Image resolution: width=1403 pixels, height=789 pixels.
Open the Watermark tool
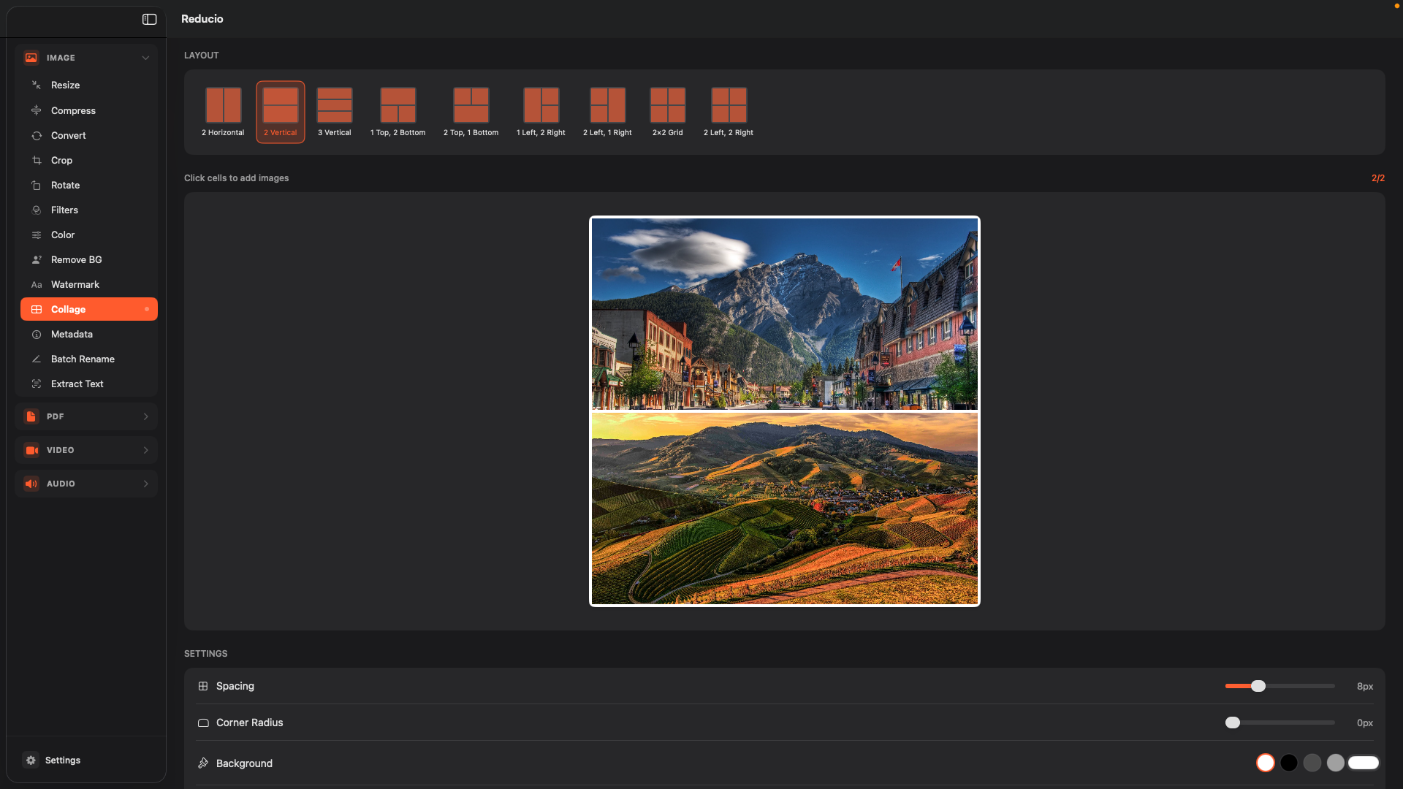coord(75,284)
